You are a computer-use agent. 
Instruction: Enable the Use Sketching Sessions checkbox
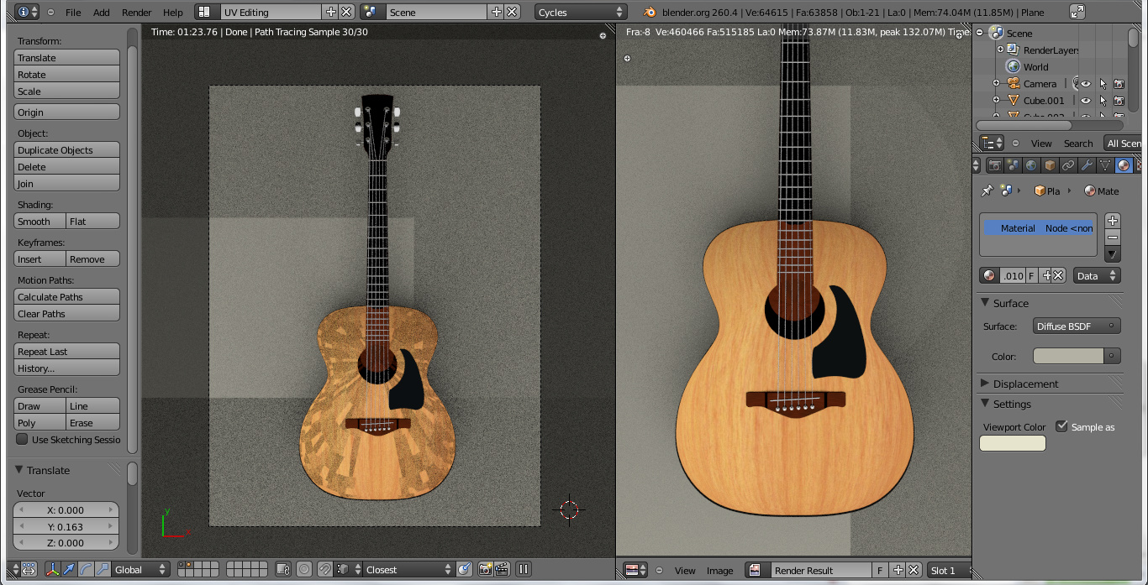point(22,439)
